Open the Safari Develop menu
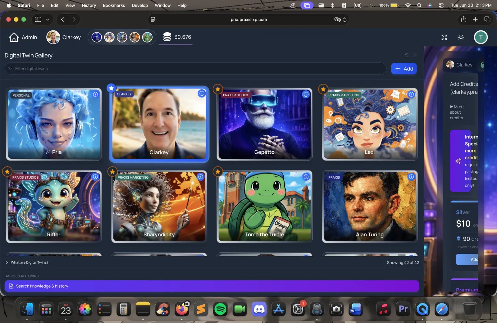This screenshot has height=323, width=497. pyautogui.click(x=140, y=5)
